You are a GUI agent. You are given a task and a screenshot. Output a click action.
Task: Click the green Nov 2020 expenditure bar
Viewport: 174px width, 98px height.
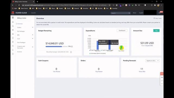pos(121,48)
